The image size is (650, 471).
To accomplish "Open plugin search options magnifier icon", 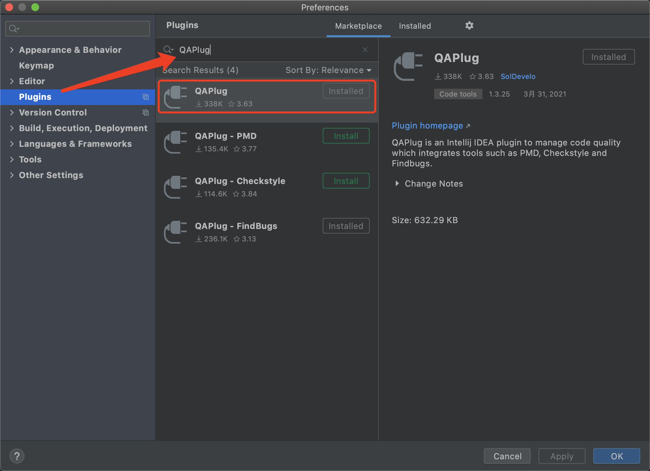I will (x=168, y=50).
